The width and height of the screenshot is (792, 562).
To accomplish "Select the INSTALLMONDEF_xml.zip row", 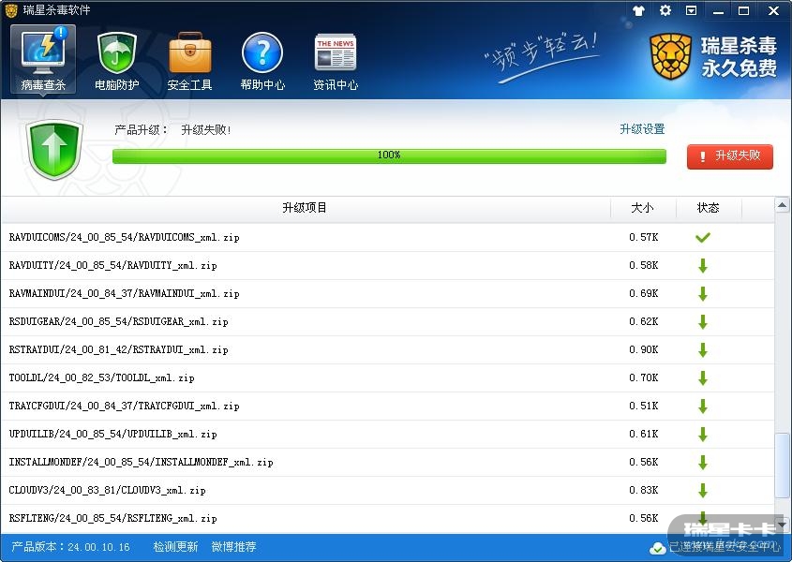I will (x=387, y=463).
